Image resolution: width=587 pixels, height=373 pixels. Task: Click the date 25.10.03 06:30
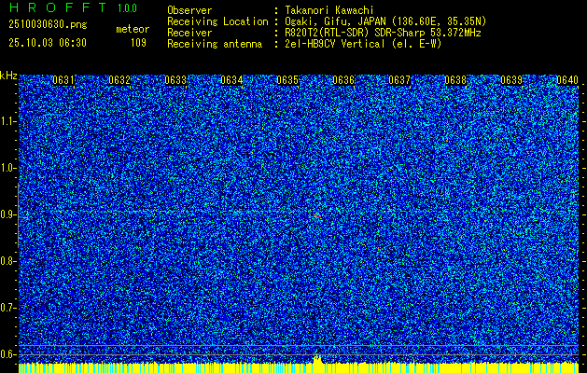(x=48, y=43)
